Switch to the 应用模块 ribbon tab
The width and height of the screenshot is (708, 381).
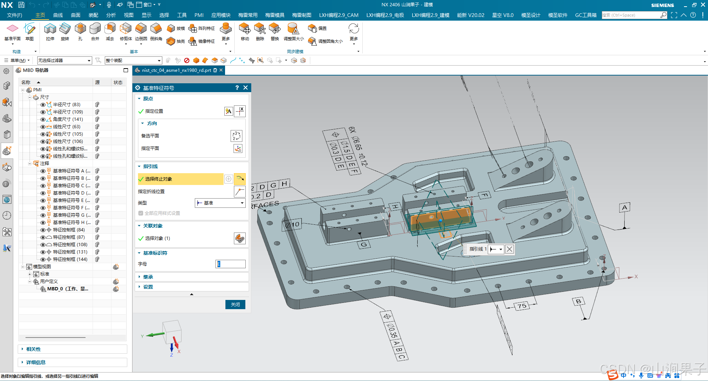(221, 15)
